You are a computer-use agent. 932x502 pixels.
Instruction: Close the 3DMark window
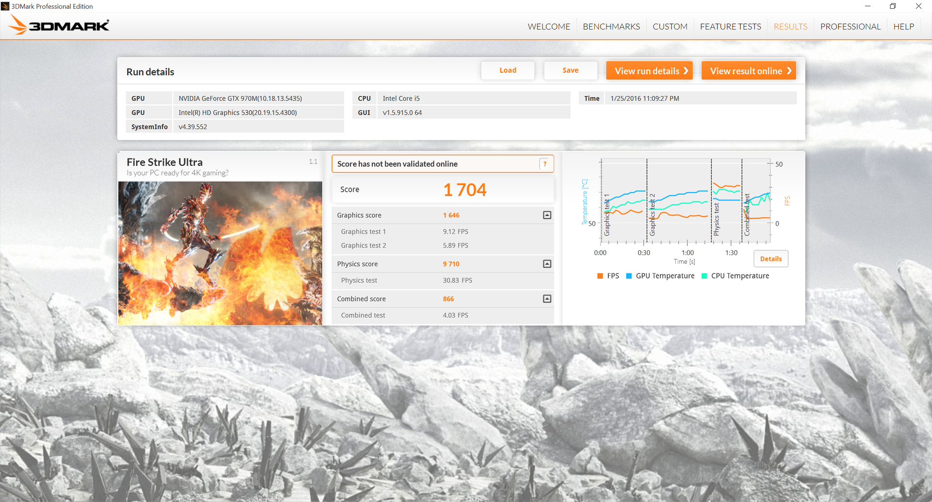pos(918,6)
